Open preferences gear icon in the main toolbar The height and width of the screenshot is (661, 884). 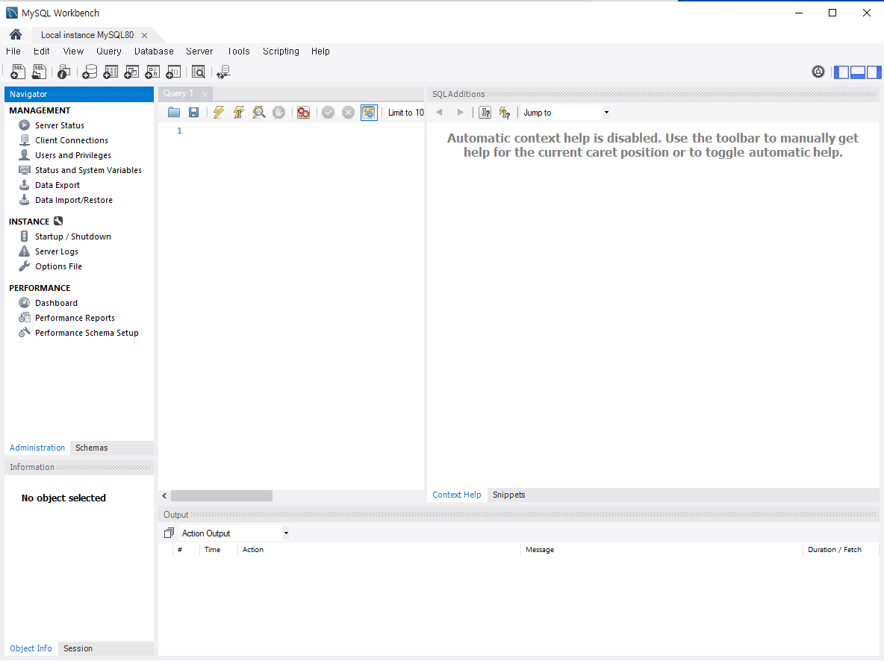(x=818, y=72)
